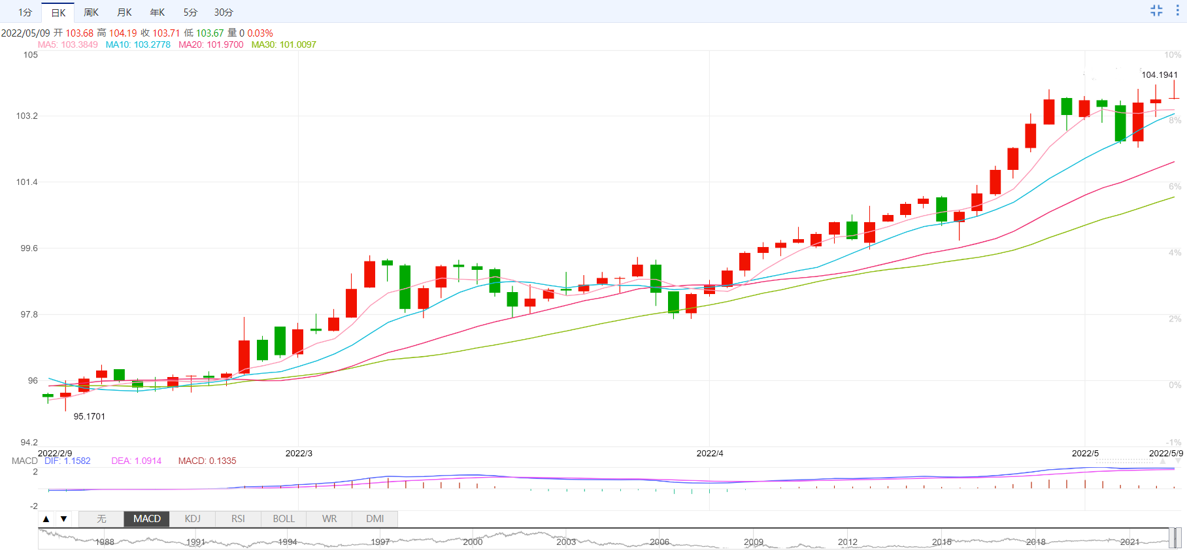Screen dimensions: 1187x560
Task: Click the MA5: 103.3849 legend label
Action: (x=68, y=44)
